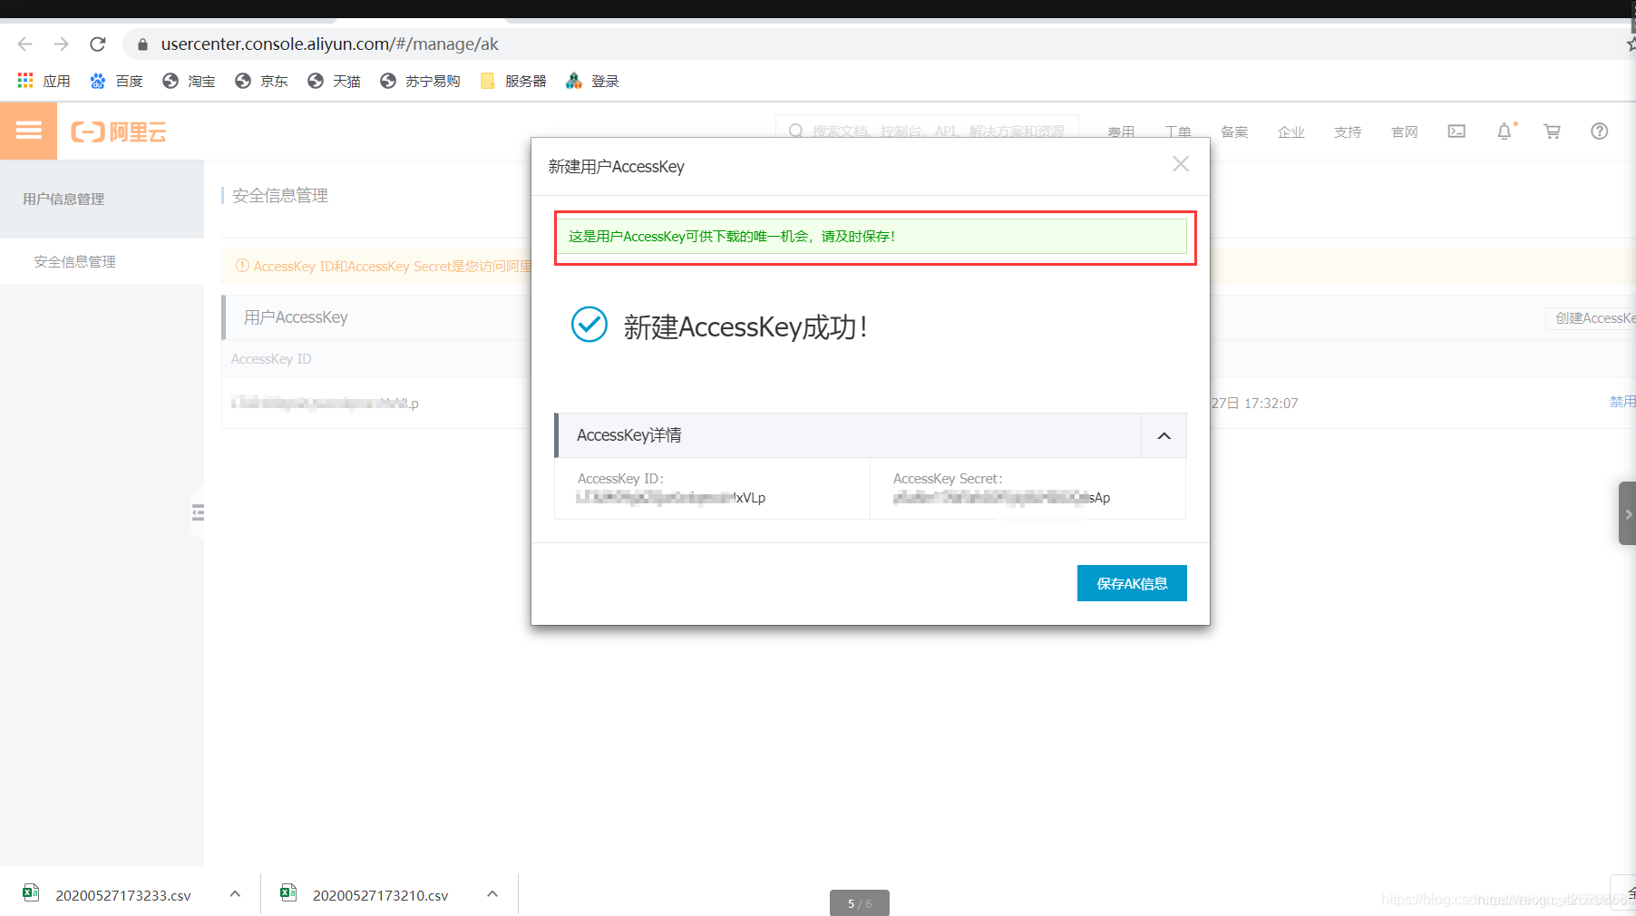This screenshot has width=1636, height=916.
Task: Open the 支持 top menu
Action: pyautogui.click(x=1348, y=132)
